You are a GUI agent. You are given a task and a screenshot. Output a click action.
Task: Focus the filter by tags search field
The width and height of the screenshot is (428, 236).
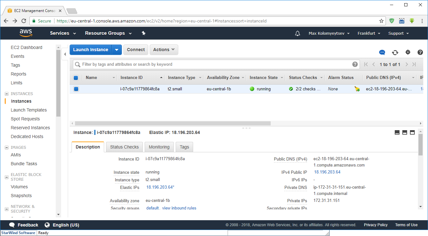pos(217,64)
